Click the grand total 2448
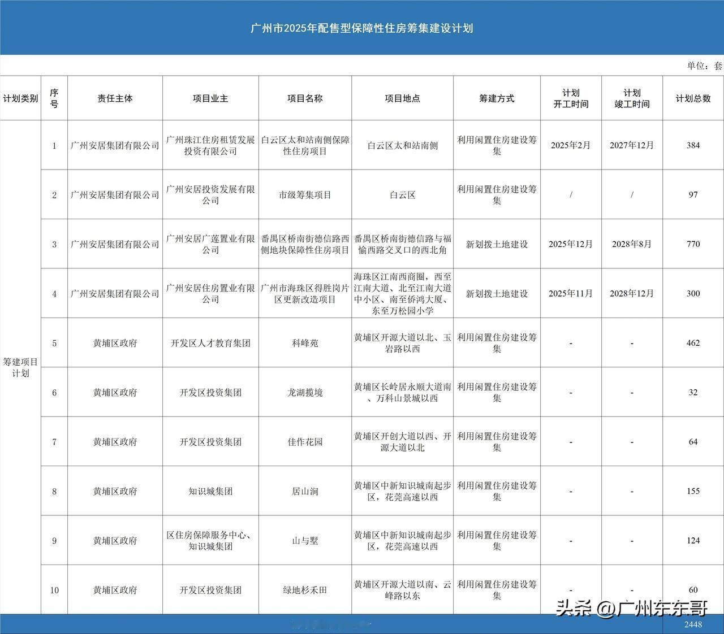Image resolution: width=724 pixels, height=634 pixels. [x=693, y=624]
